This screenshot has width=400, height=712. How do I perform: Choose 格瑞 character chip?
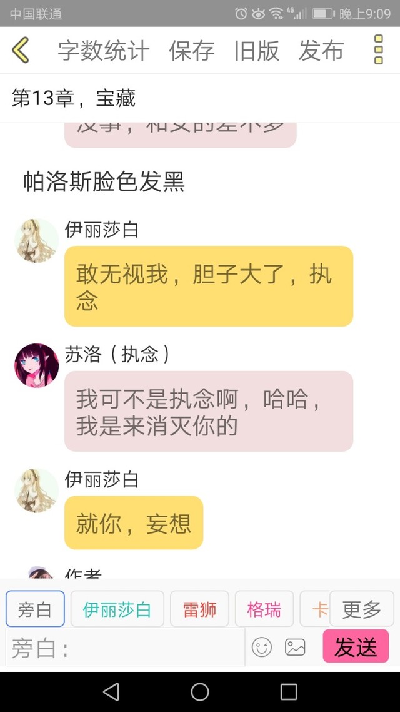click(264, 609)
